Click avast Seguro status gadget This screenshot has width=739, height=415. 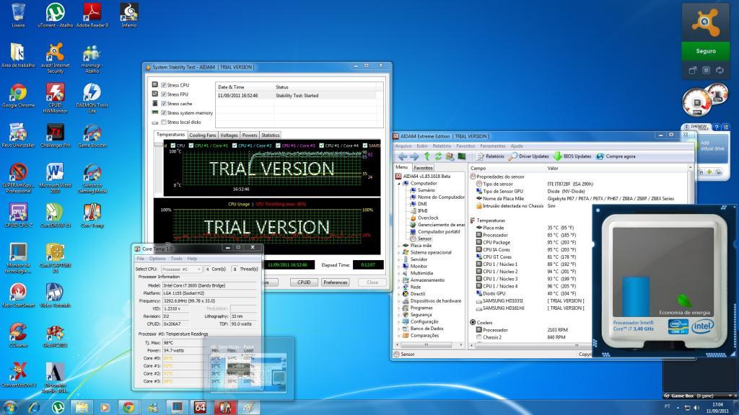pyautogui.click(x=706, y=51)
